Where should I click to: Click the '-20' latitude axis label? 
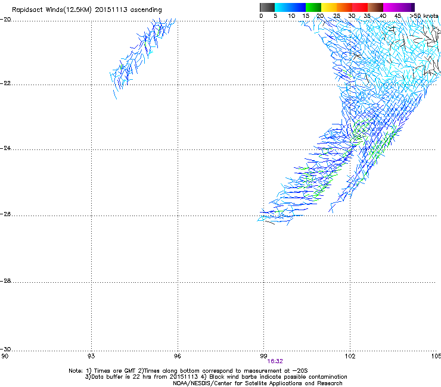pyautogui.click(x=5, y=20)
